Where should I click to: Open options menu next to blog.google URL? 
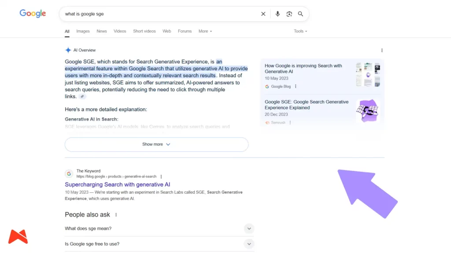coord(161,177)
